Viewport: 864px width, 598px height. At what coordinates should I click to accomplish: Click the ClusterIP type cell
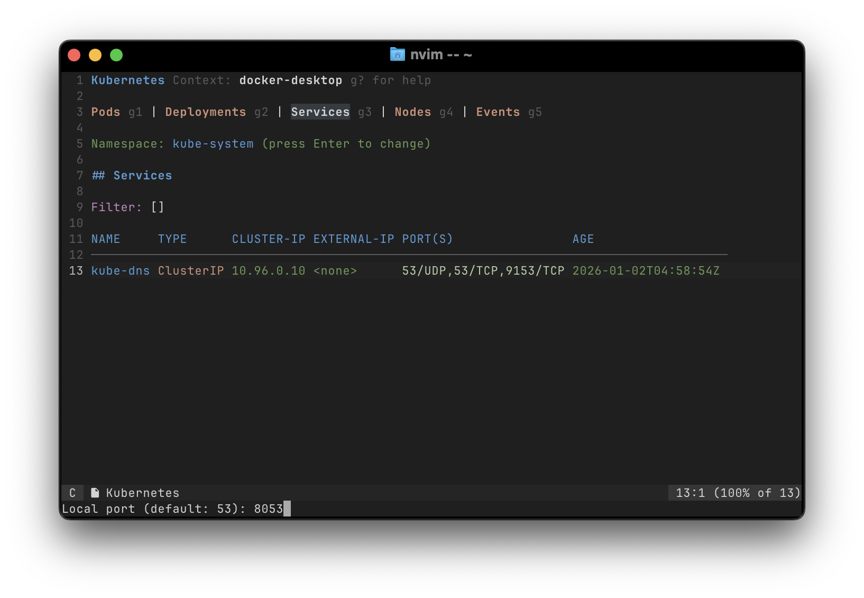click(191, 271)
